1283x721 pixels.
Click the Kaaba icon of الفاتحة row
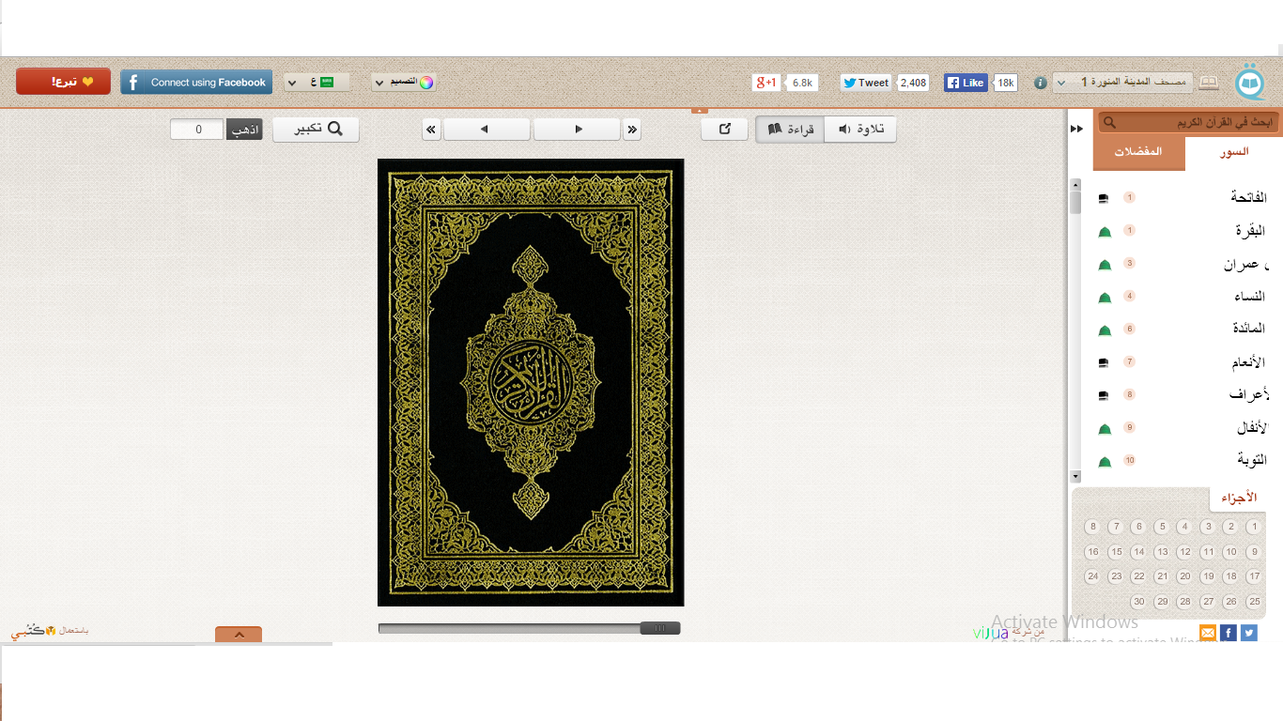point(1104,198)
